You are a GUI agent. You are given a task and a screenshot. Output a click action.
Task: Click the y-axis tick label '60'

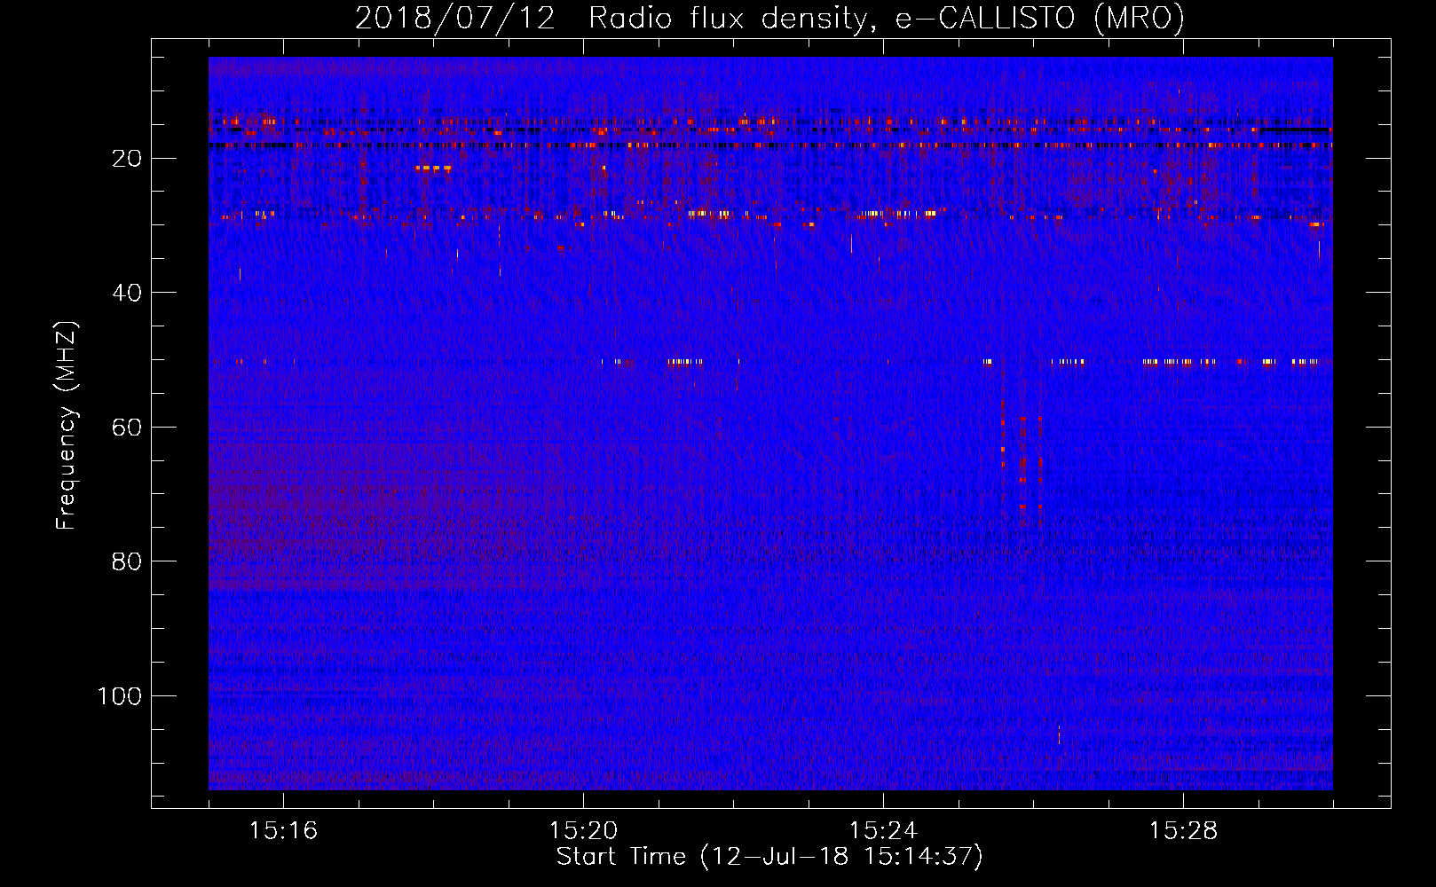point(128,428)
